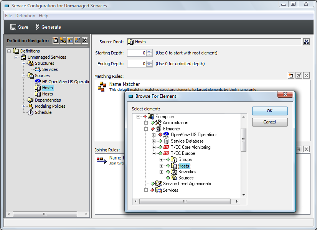
Task: Select the highlighted Hosts source in navigator
Action: click(47, 88)
